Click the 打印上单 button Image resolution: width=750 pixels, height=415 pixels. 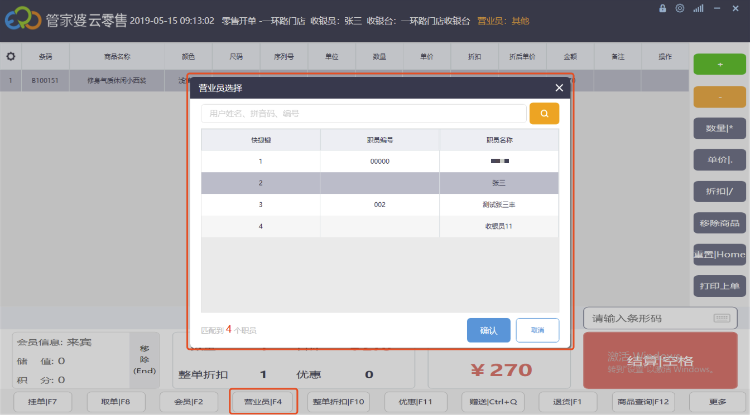[x=719, y=286]
